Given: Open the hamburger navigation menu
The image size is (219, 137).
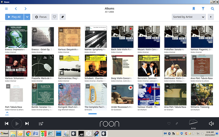Looking at the screenshot, I should 6,9.
